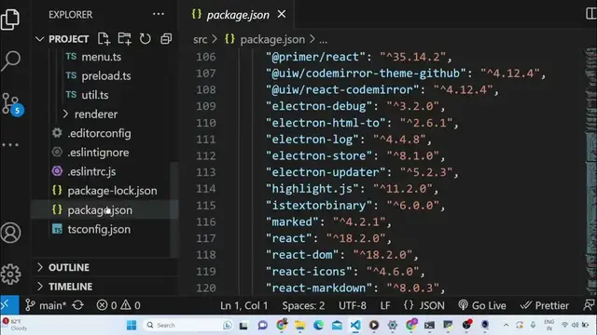Open Microsoft Edge from taskbar

(318, 325)
